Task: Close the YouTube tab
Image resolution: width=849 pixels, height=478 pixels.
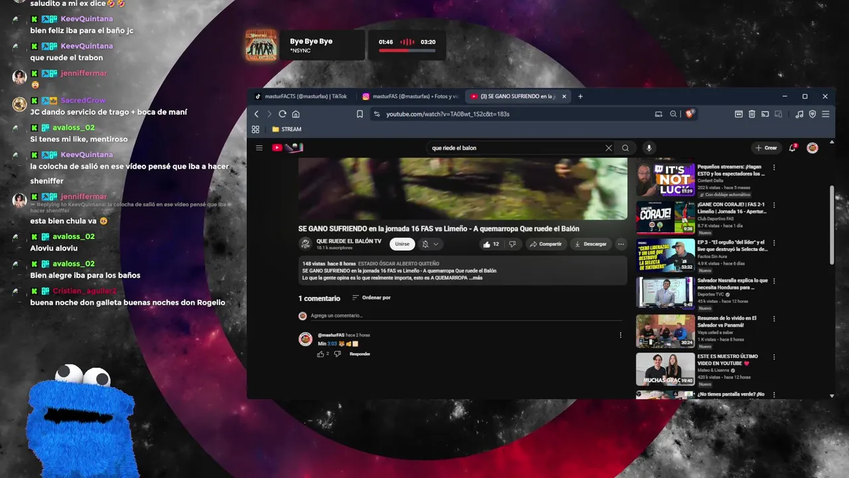Action: point(564,96)
